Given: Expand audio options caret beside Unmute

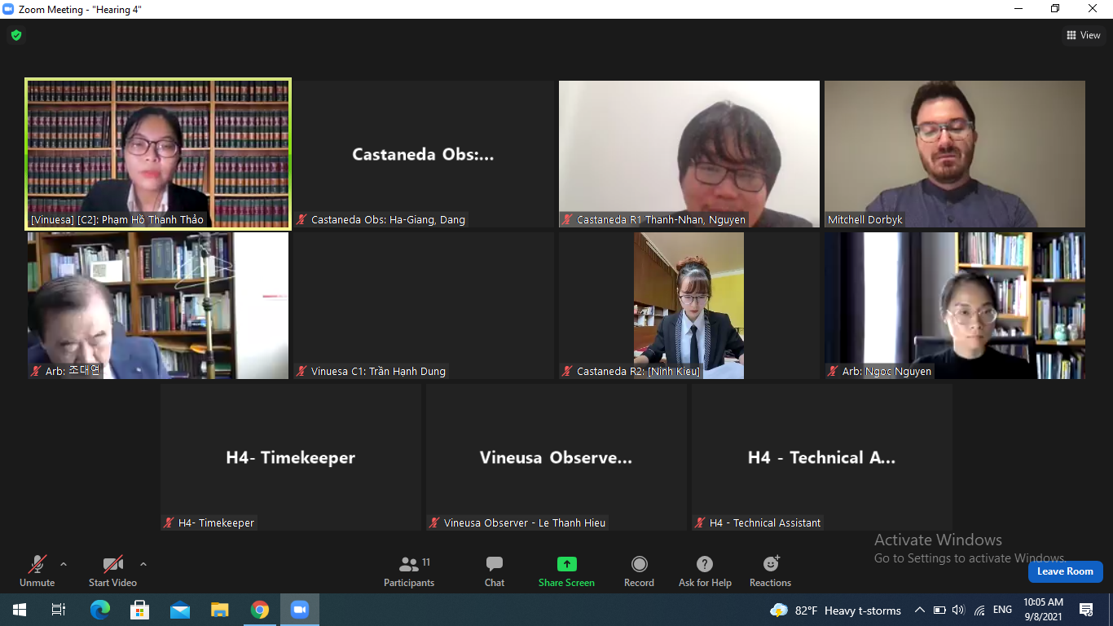Looking at the screenshot, I should coord(64,564).
